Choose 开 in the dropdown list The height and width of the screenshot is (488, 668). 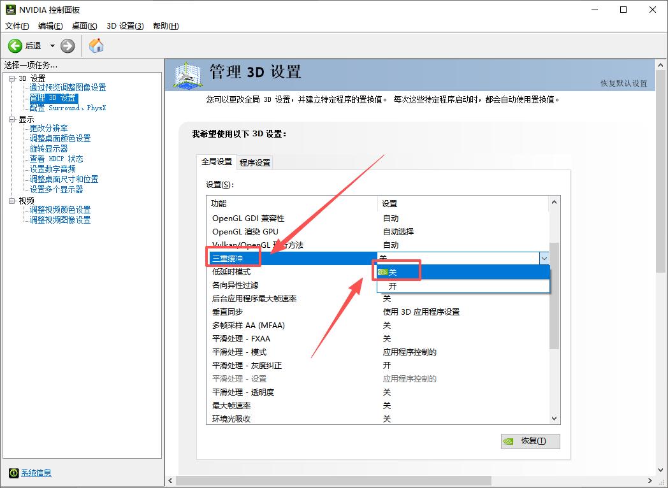[x=463, y=286]
